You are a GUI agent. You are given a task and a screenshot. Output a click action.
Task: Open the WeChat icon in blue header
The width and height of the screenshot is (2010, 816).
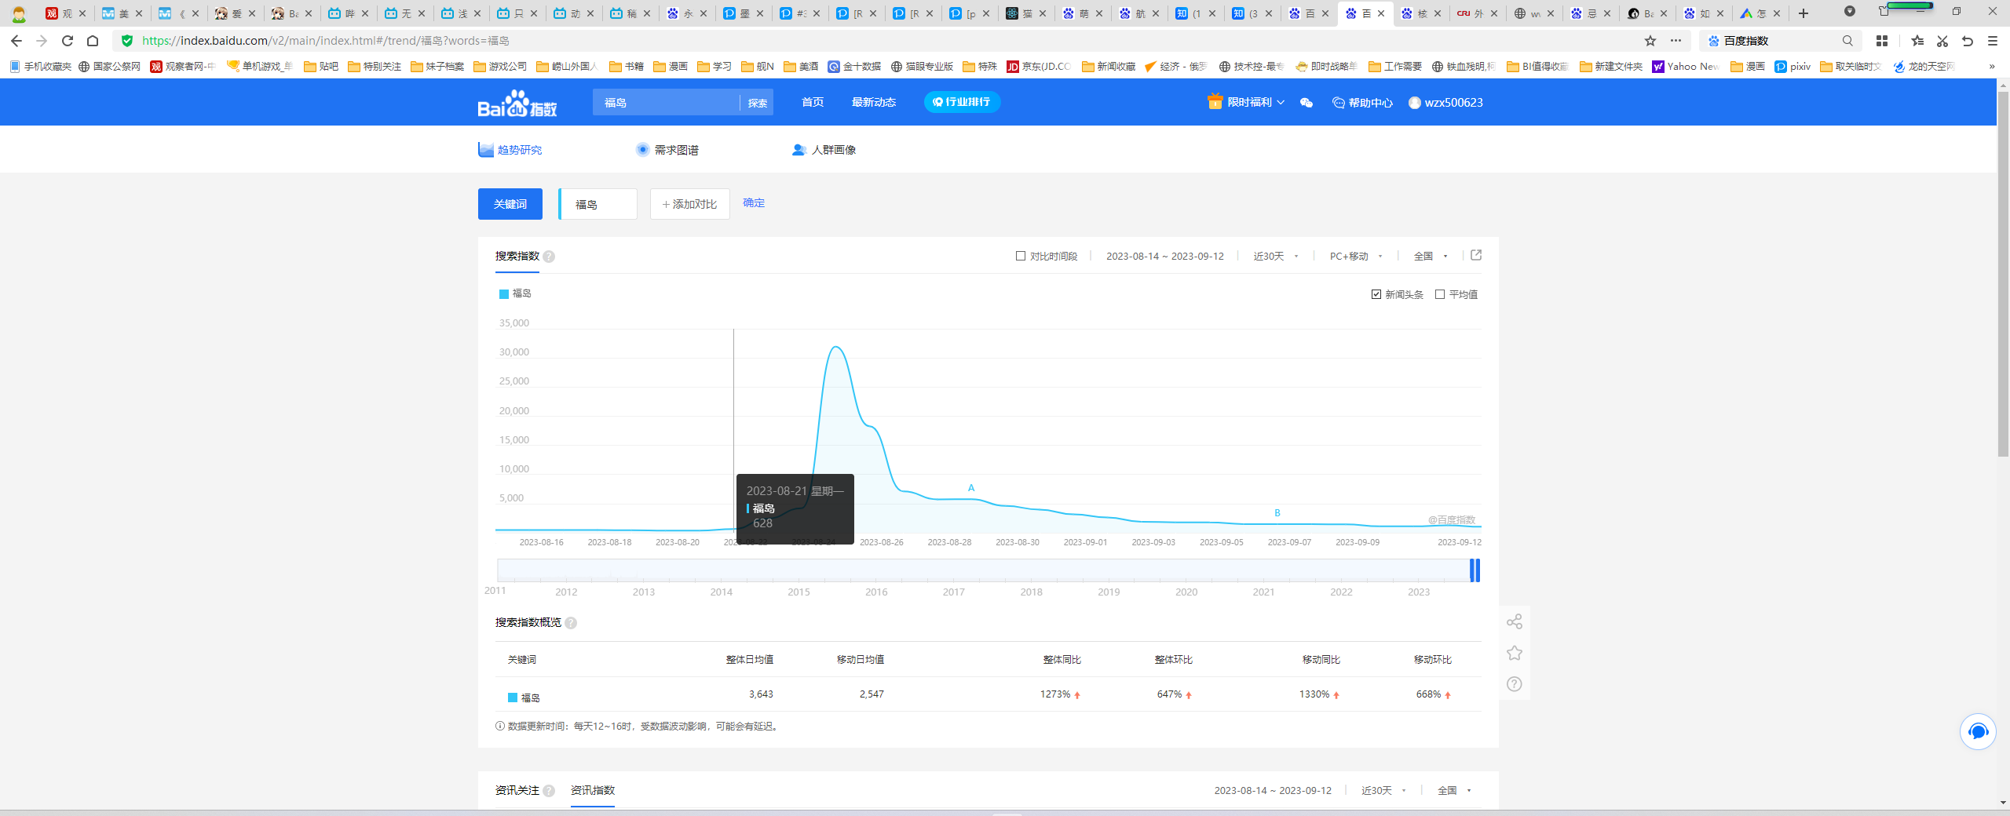point(1306,103)
